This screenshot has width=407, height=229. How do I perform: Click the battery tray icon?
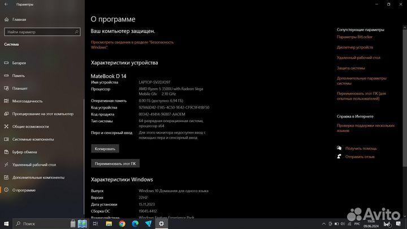[336, 224]
